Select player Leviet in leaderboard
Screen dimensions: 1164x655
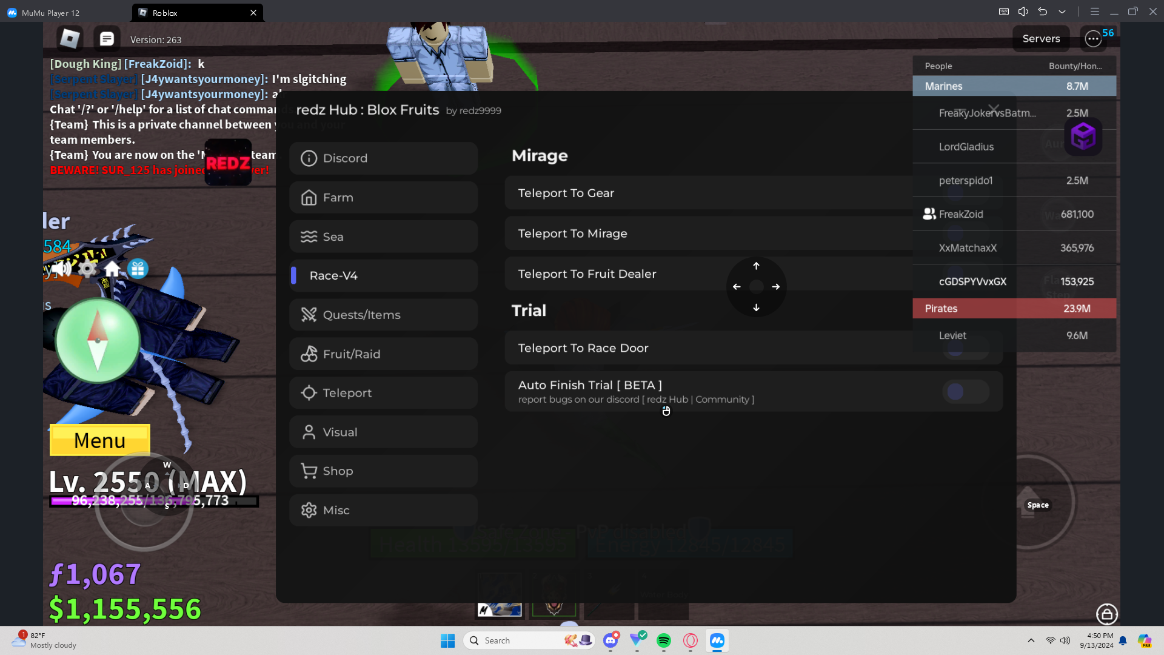tap(1014, 335)
